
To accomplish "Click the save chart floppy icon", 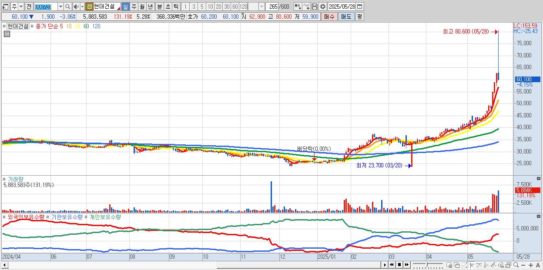I will [315, 7].
